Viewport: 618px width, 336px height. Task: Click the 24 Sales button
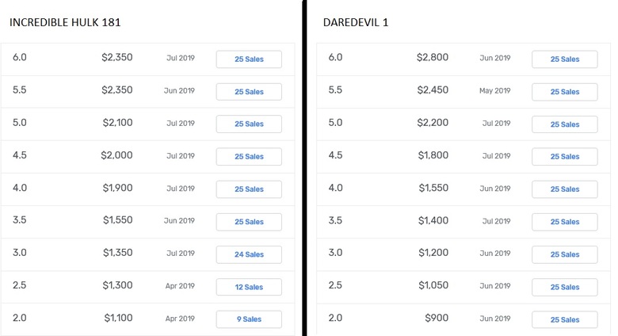pos(249,254)
